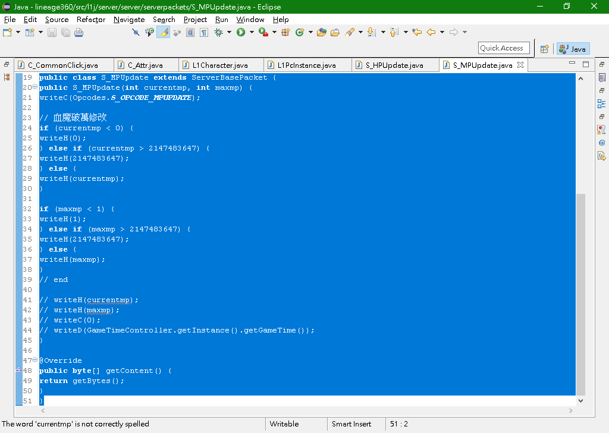The height and width of the screenshot is (433, 609).
Task: Click the New Java Class icon
Action: pos(300,32)
